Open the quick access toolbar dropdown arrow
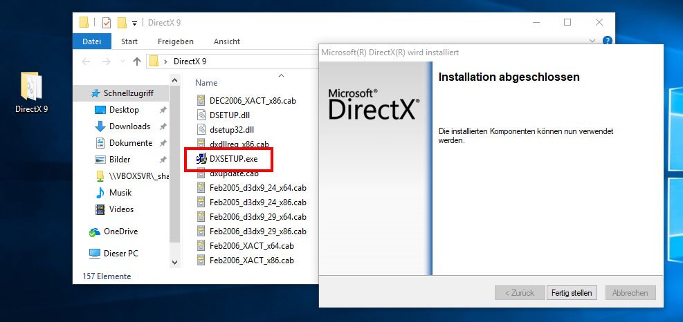Image resolution: width=683 pixels, height=322 pixels. click(135, 23)
